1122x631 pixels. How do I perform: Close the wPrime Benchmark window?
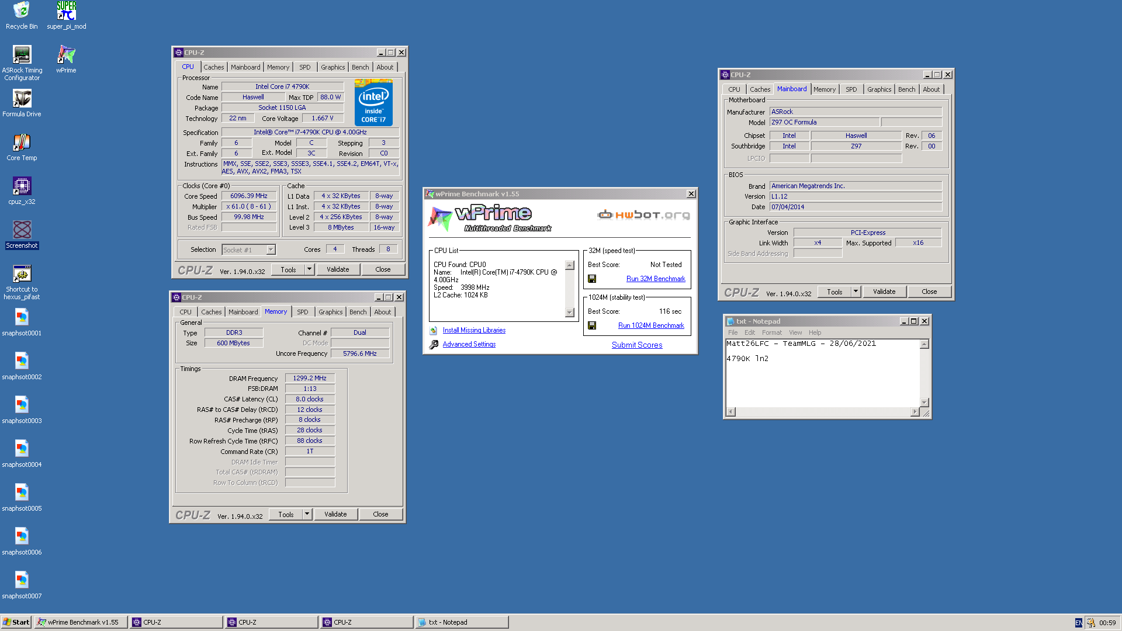[691, 194]
